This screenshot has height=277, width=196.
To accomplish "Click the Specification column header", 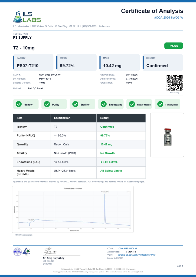I will [x=73, y=118].
